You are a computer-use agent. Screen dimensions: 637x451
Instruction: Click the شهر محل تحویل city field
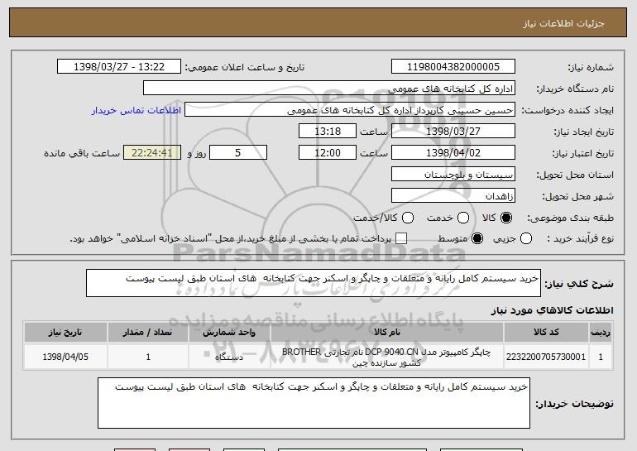(x=453, y=196)
